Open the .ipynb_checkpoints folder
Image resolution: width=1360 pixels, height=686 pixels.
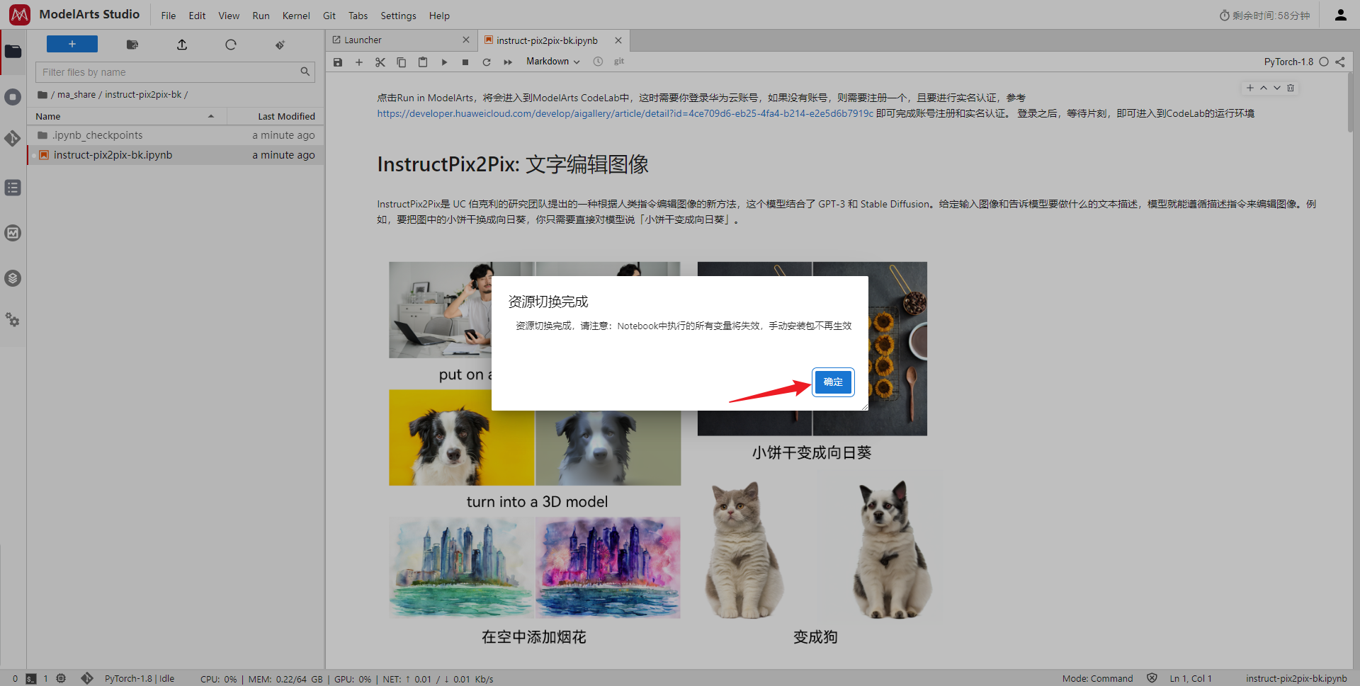point(97,135)
